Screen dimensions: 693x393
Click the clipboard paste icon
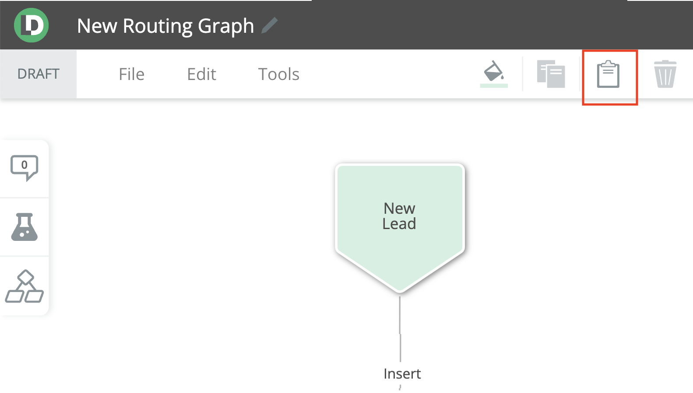pos(609,74)
